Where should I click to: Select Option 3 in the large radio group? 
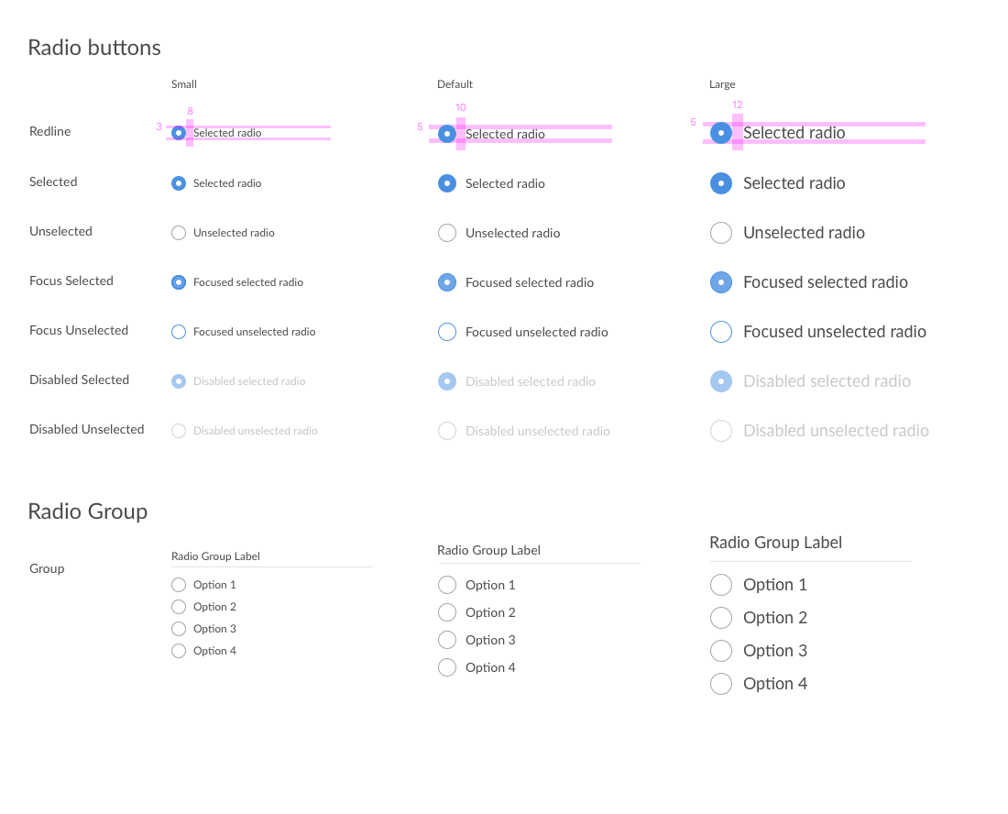(721, 651)
